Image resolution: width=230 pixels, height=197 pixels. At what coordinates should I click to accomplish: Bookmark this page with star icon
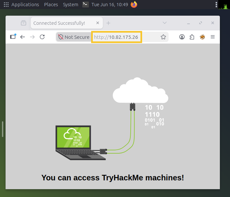tap(163, 37)
